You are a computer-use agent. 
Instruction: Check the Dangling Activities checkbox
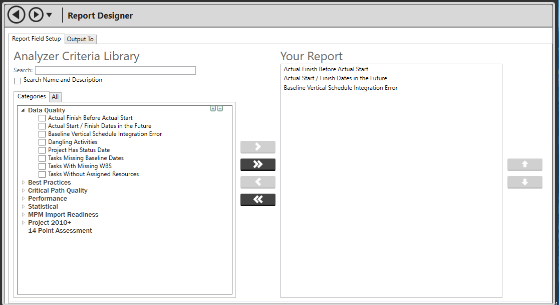coord(42,142)
